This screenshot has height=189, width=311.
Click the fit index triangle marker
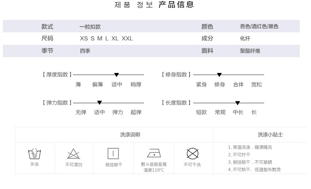219,75
